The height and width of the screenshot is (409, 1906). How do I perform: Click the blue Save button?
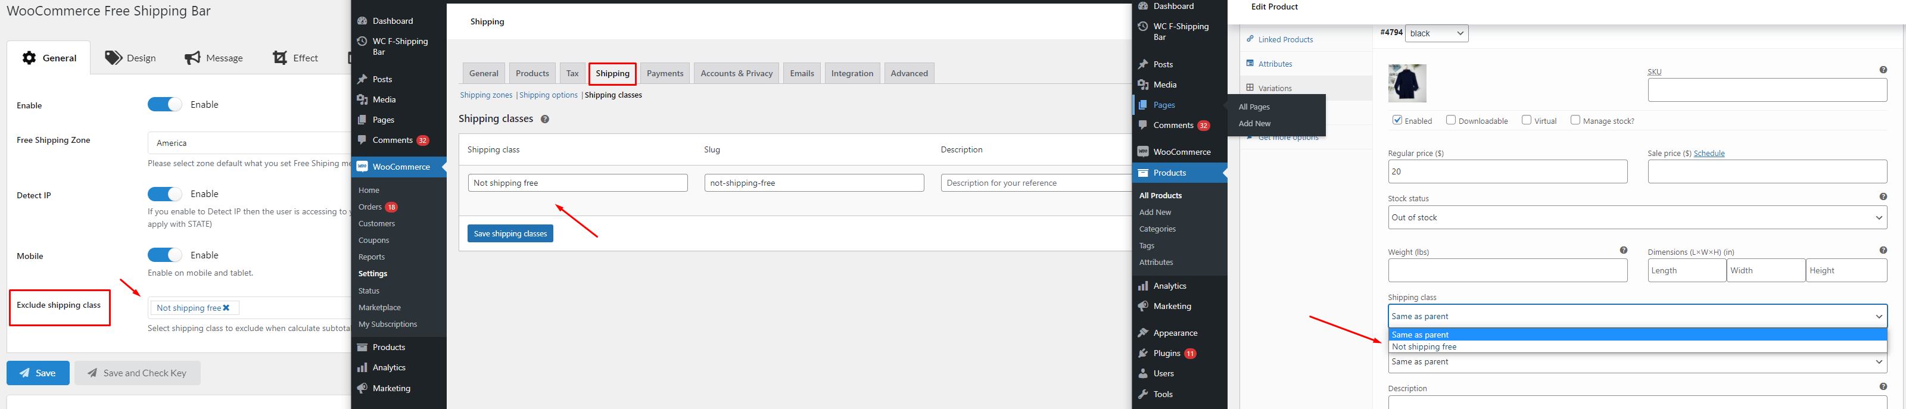[x=39, y=373]
